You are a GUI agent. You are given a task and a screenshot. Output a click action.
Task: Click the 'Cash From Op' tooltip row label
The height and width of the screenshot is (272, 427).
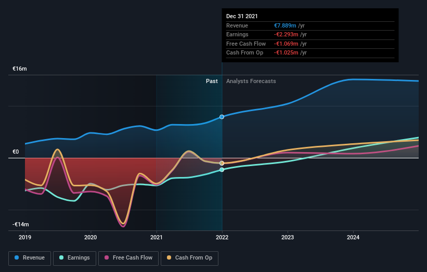tap(244, 53)
